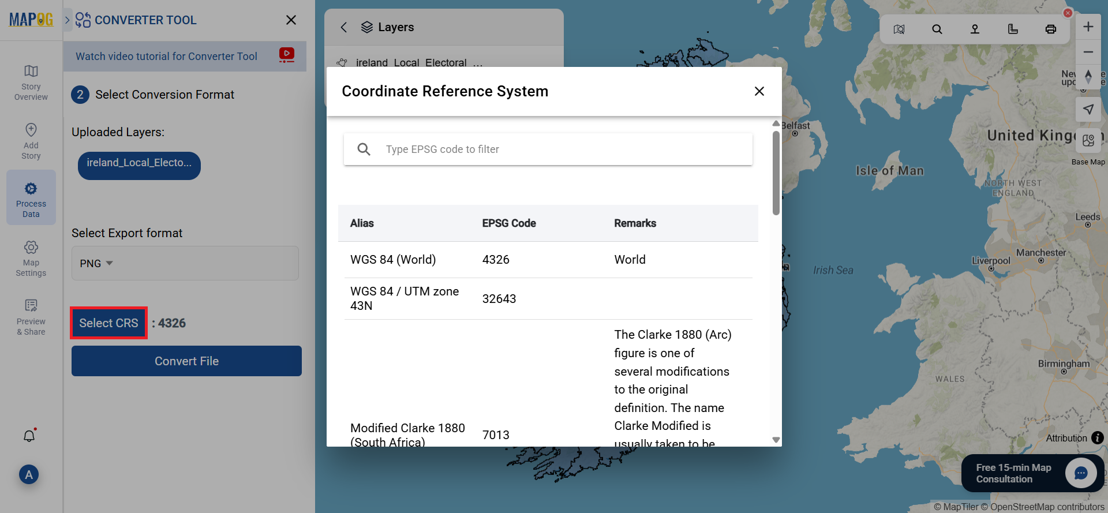1108x513 pixels.
Task: Zoom in on the map
Action: point(1088,27)
